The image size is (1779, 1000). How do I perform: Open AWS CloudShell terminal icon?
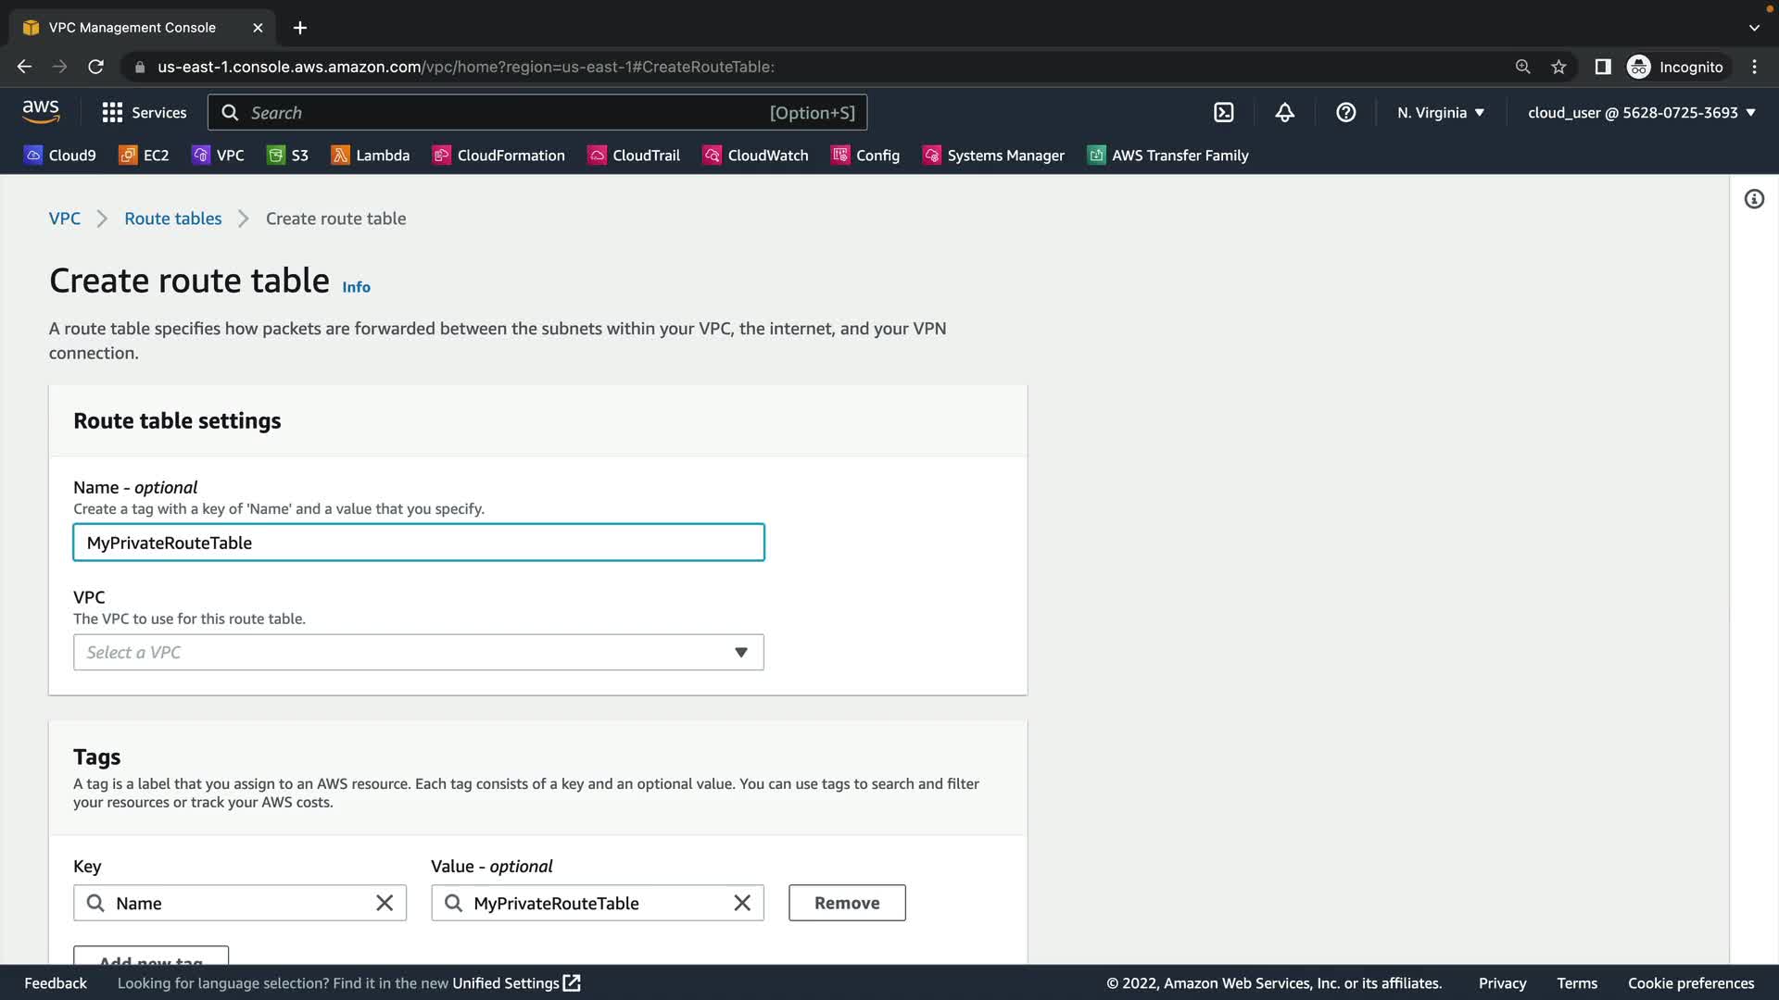tap(1223, 113)
